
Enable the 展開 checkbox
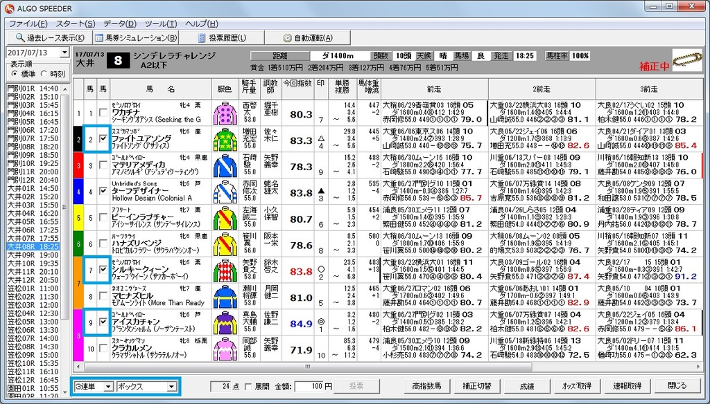tap(248, 387)
